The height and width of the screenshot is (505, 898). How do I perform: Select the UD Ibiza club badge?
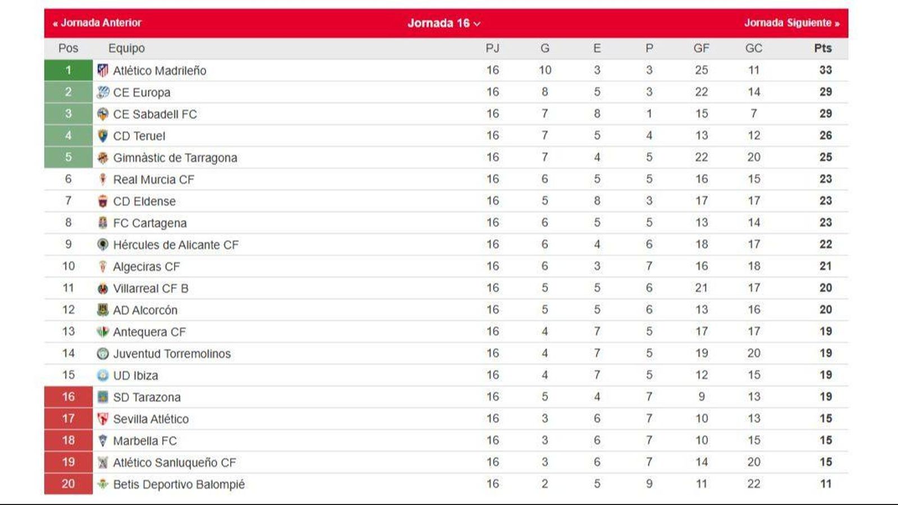pos(104,375)
